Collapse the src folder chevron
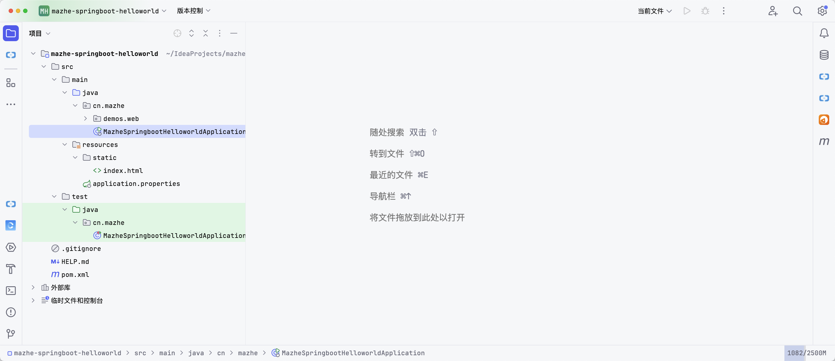The height and width of the screenshot is (361, 835). tap(44, 66)
